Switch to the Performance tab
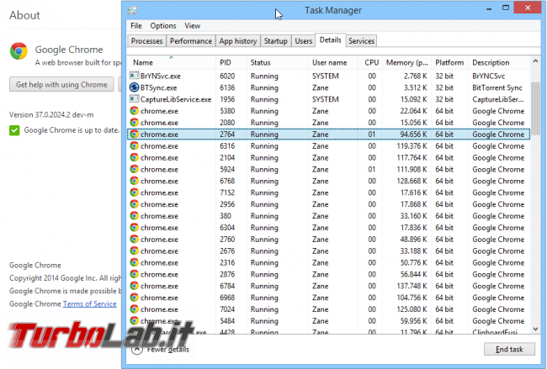 point(191,41)
